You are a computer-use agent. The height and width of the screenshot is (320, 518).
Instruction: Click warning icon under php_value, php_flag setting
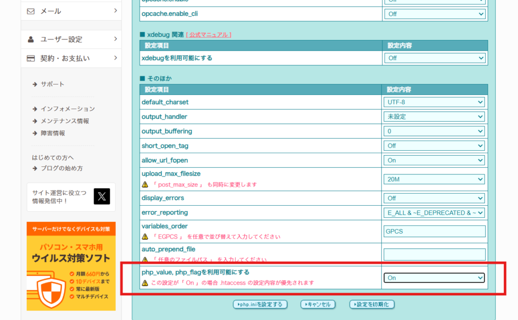pyautogui.click(x=145, y=283)
